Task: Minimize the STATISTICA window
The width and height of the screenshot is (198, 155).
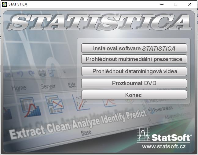Action: pyautogui.click(x=162, y=4)
